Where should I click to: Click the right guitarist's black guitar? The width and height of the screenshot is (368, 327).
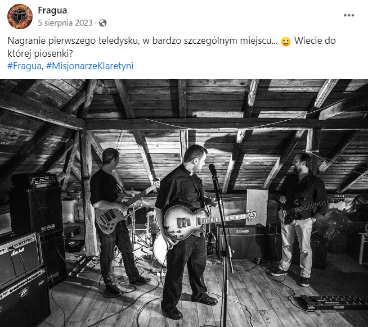[310, 210]
